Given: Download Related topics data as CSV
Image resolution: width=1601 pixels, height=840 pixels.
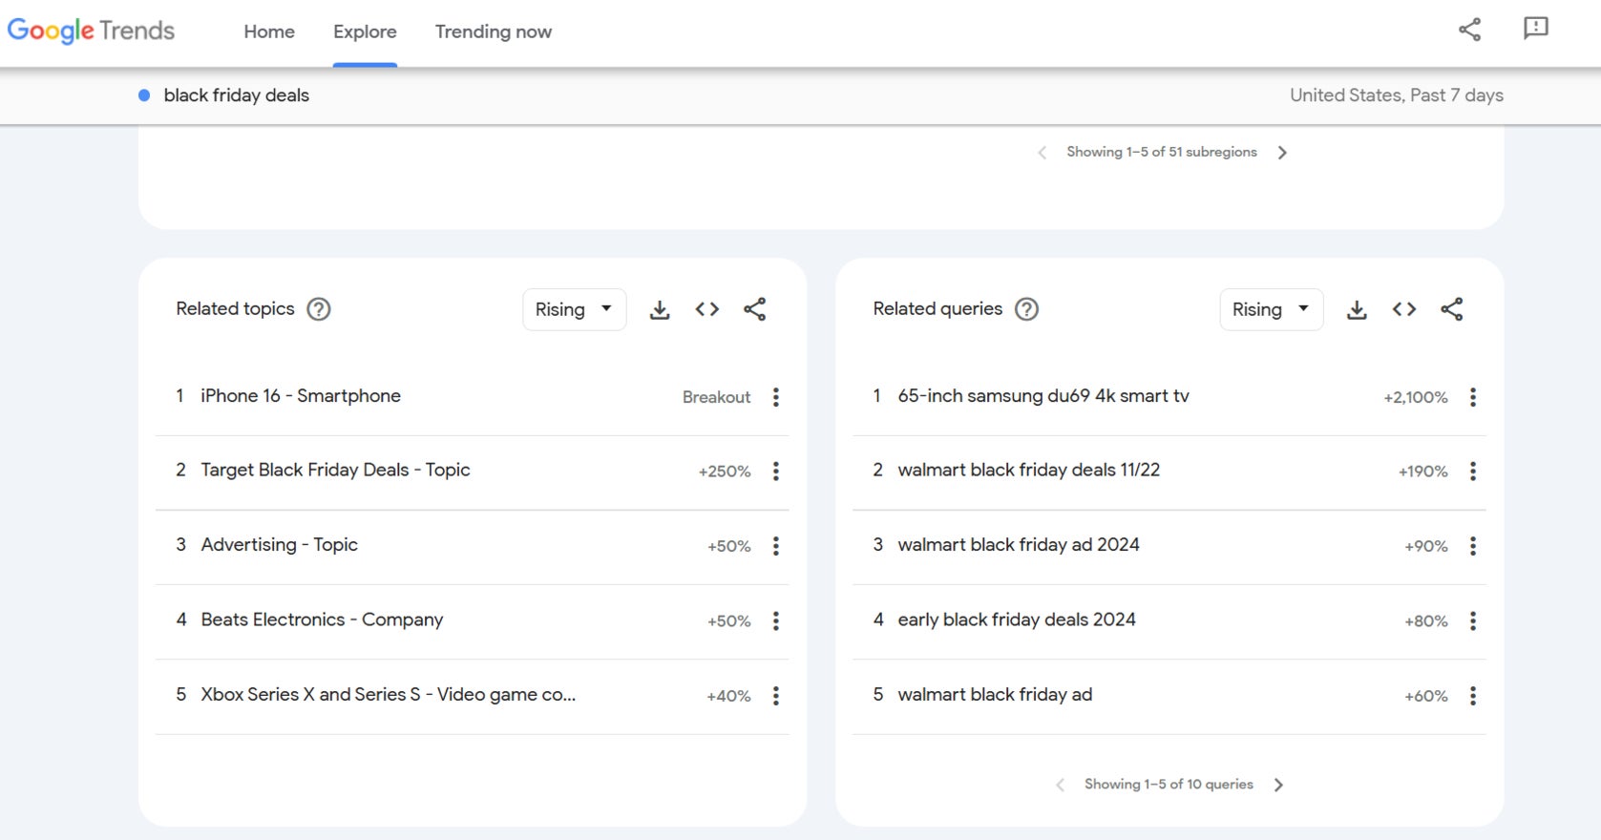Looking at the screenshot, I should point(660,309).
